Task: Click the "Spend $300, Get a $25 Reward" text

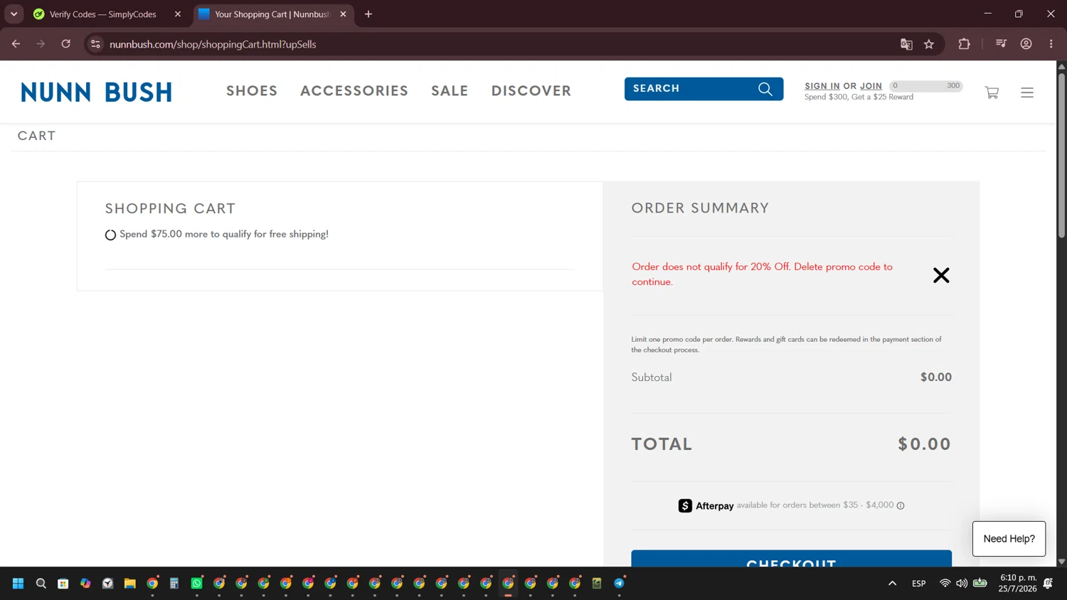Action: (859, 97)
